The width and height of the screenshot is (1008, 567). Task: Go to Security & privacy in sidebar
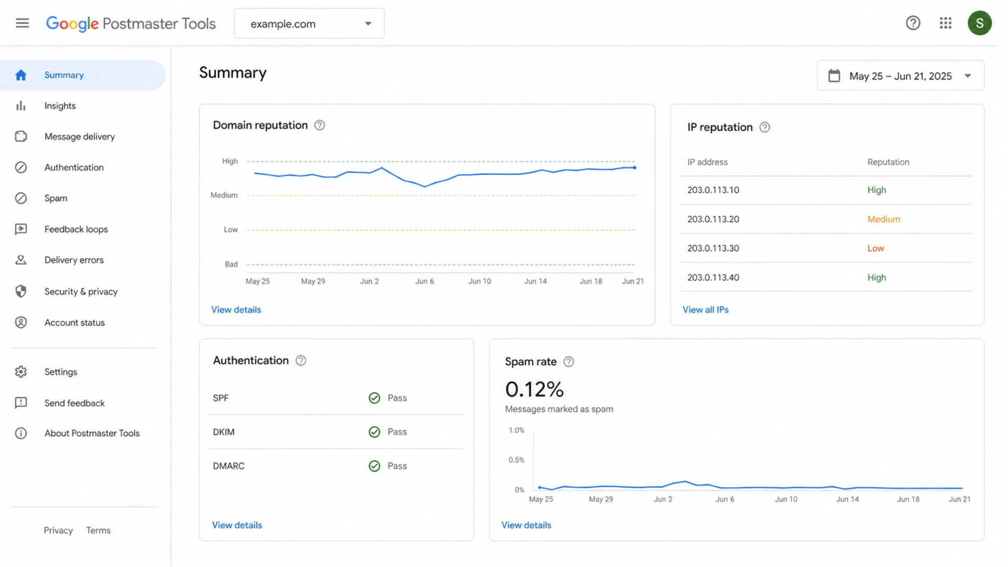coord(82,291)
